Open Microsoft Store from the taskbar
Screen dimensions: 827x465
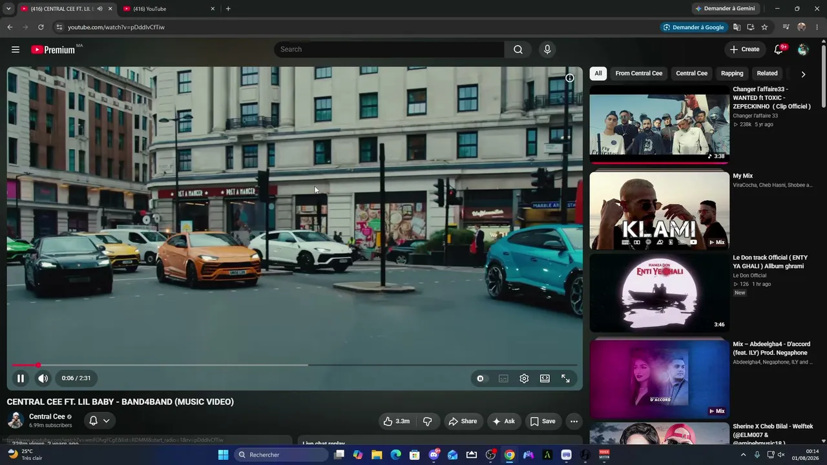pyautogui.click(x=415, y=455)
